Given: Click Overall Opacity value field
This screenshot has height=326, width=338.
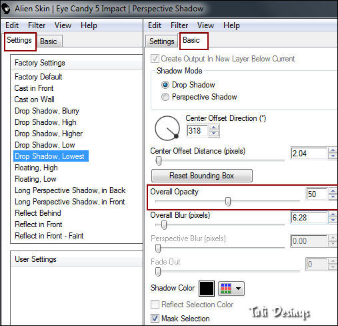Looking at the screenshot, I should 317,194.
